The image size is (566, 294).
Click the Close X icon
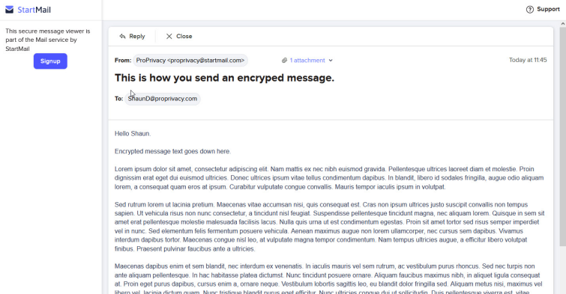click(x=169, y=36)
